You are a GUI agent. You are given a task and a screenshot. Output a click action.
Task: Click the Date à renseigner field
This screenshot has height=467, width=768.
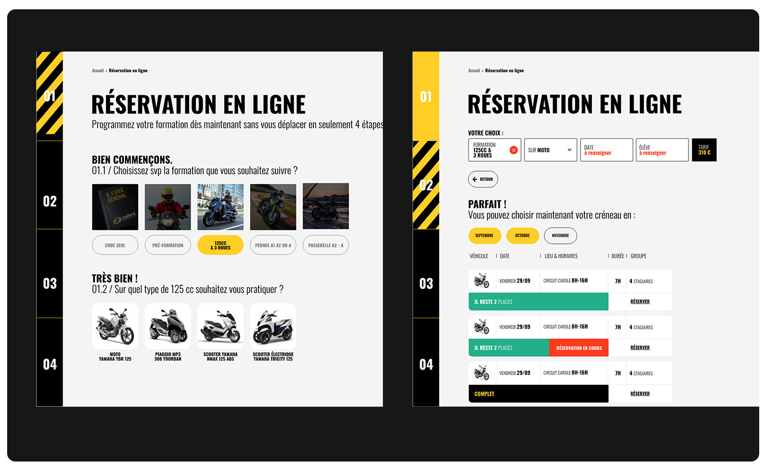pyautogui.click(x=606, y=150)
